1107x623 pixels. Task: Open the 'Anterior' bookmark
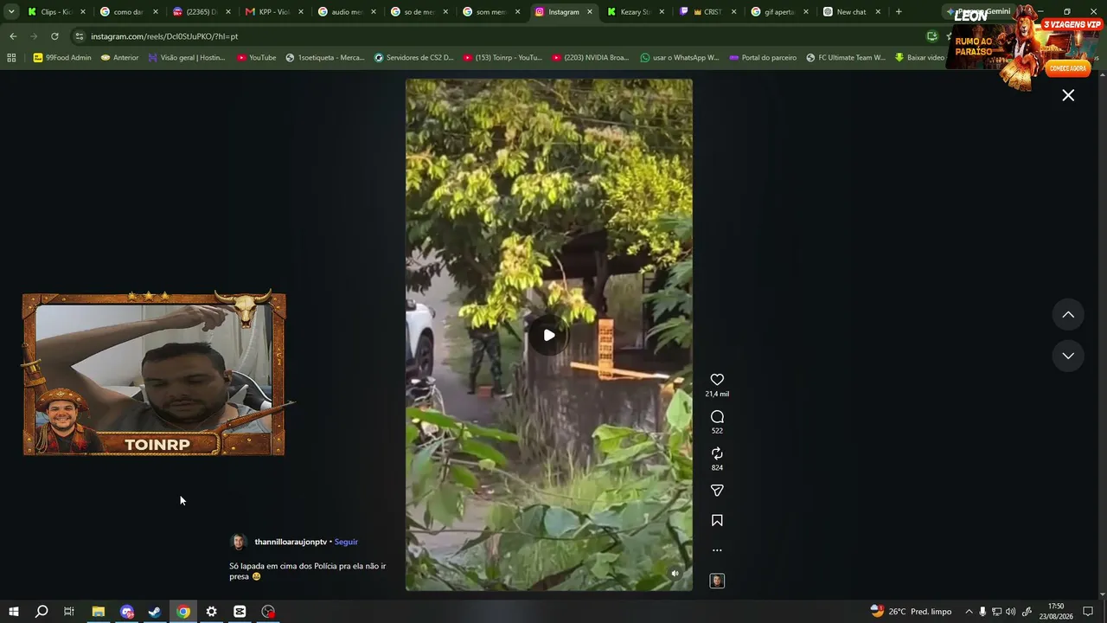119,58
